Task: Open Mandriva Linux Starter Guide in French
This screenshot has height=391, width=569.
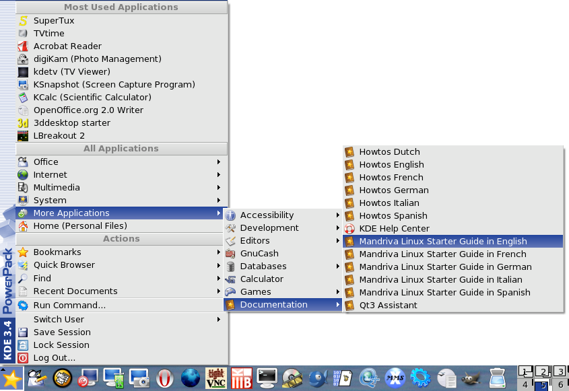Action: 453,254
